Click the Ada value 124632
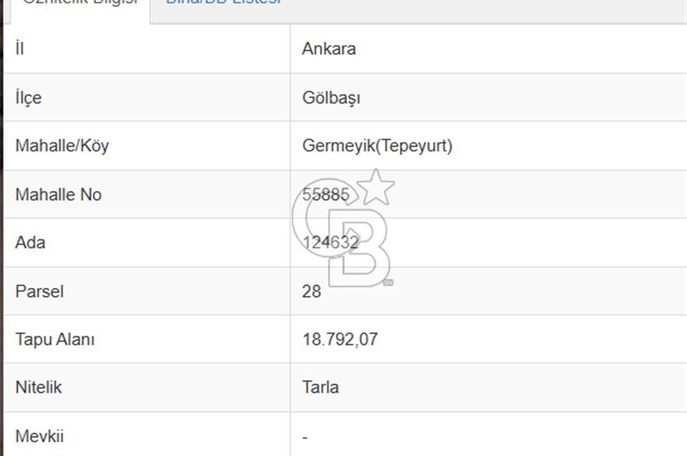The image size is (687, 456). pyautogui.click(x=330, y=243)
